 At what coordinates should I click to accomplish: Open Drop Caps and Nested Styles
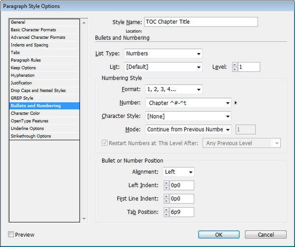tap(44, 91)
